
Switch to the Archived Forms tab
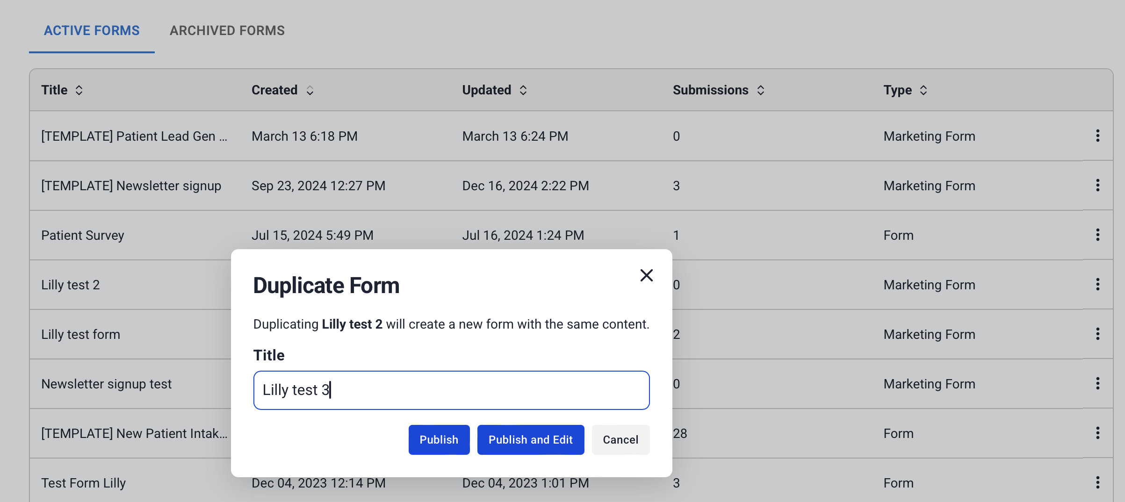(x=227, y=31)
